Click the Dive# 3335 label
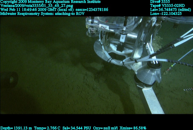 coord(160,2)
